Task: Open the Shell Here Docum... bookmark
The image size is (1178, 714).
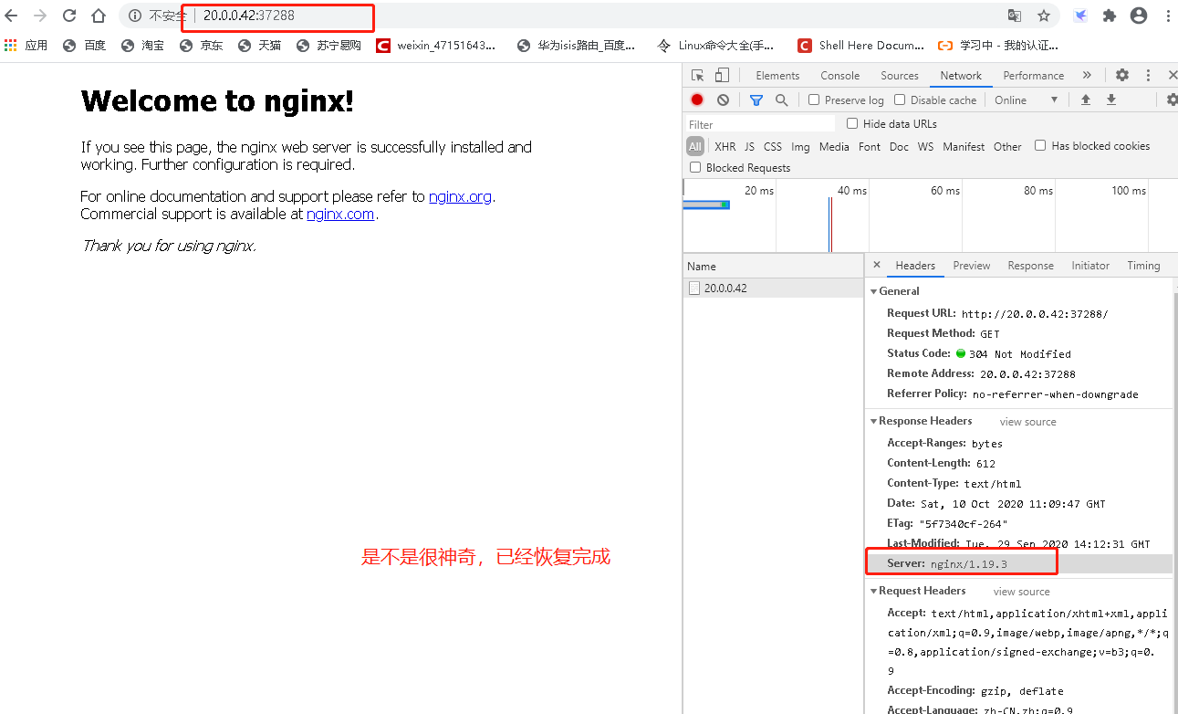Action: (x=860, y=45)
